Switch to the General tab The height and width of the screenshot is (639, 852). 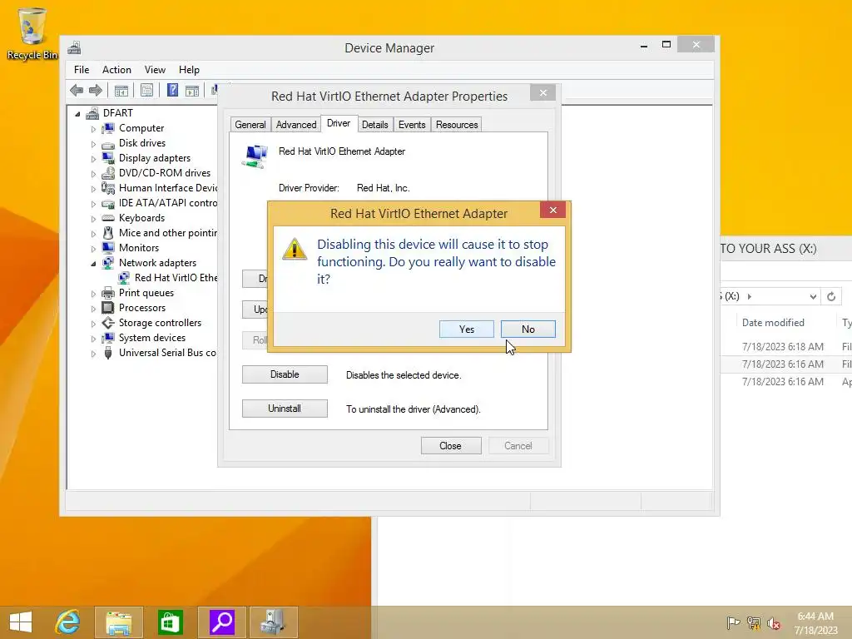coord(250,125)
